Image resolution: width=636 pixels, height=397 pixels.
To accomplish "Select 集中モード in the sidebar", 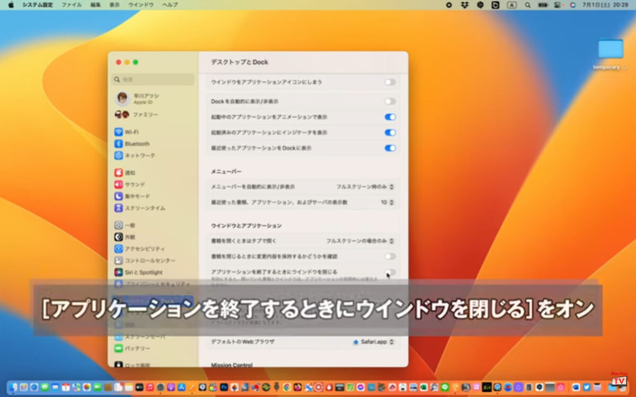I will pyautogui.click(x=132, y=196).
